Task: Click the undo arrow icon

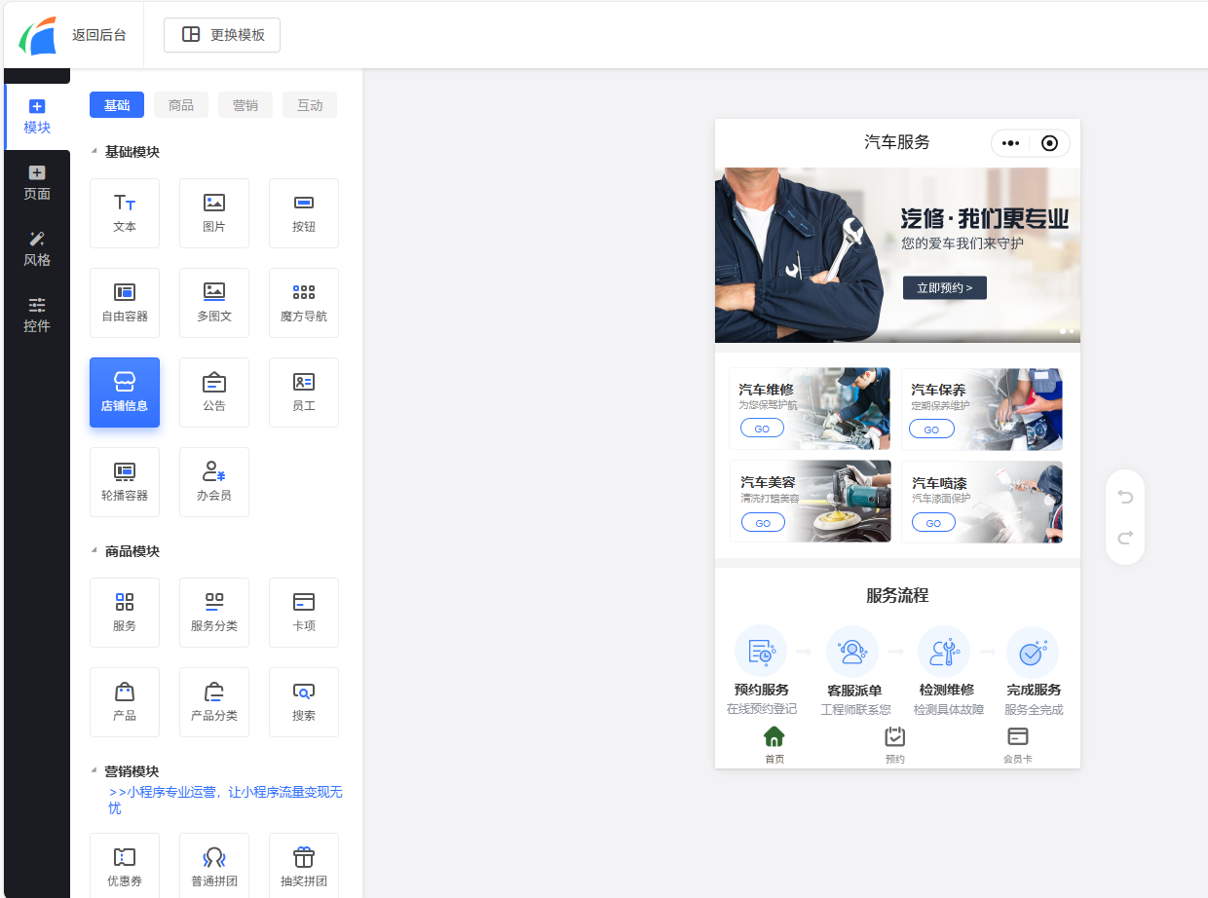Action: [x=1125, y=497]
